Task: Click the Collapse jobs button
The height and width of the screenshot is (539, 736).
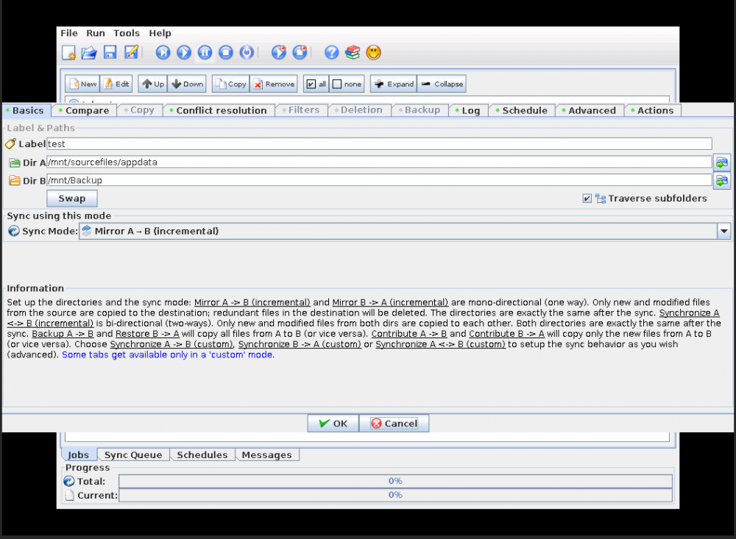Action: 442,84
